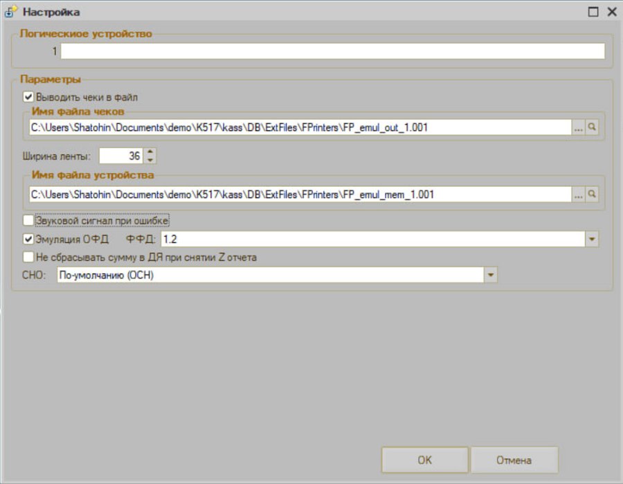The width and height of the screenshot is (623, 484).
Task: Click the ФФД value field showing 1.2
Action: [x=373, y=239]
